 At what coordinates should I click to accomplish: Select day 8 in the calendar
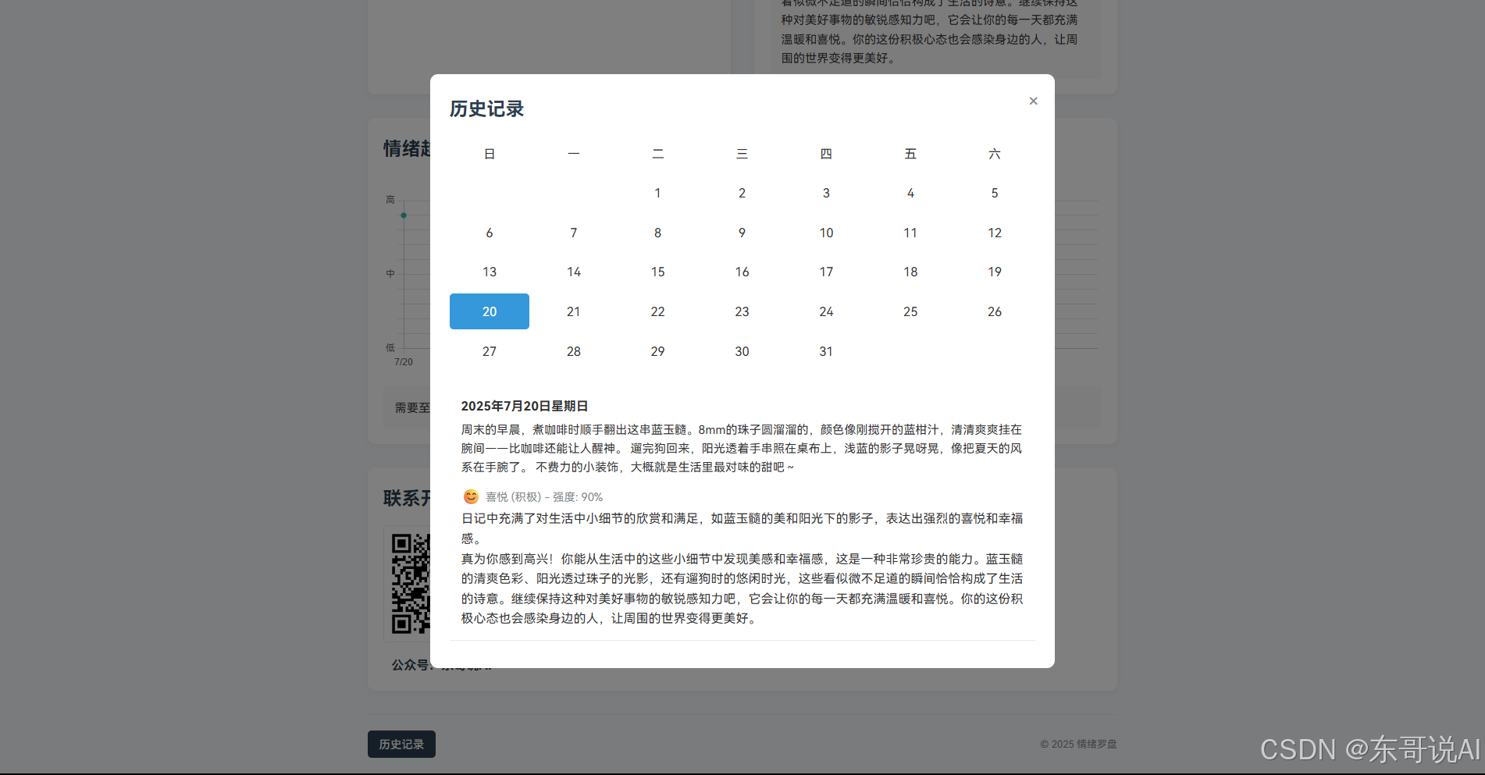[657, 233]
